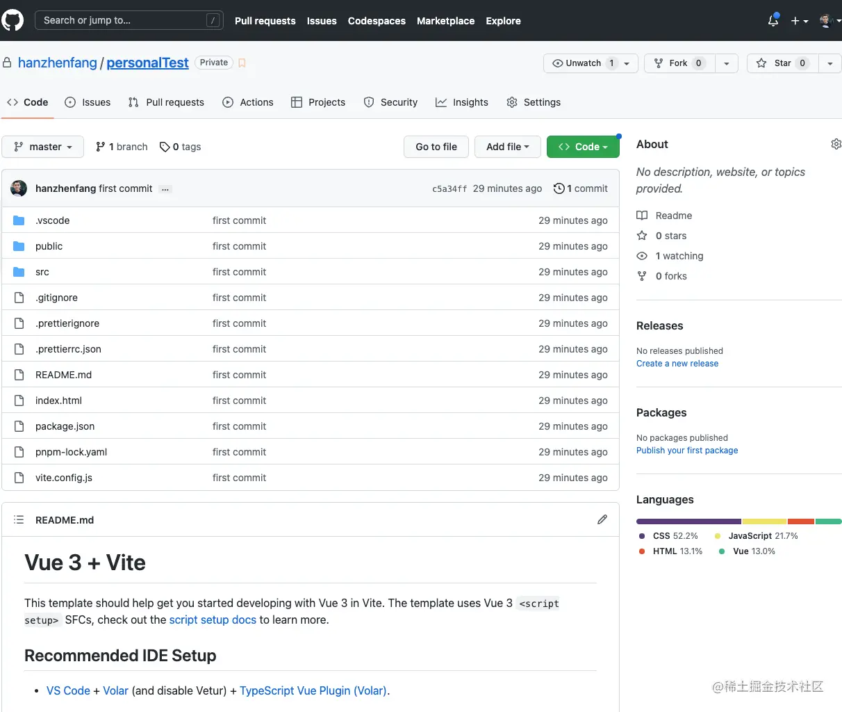Open the package.json file
Screen dimensions: 842x712
tap(65, 426)
